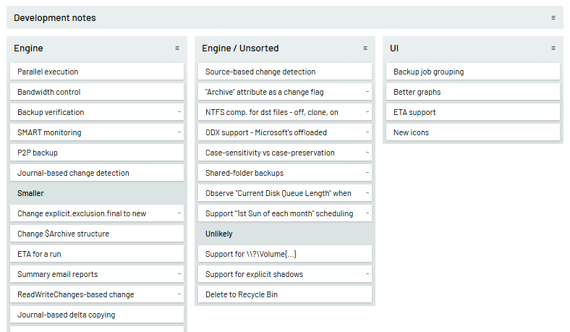The width and height of the screenshot is (570, 332).
Task: Open the UI list menu icon
Action: [553, 48]
